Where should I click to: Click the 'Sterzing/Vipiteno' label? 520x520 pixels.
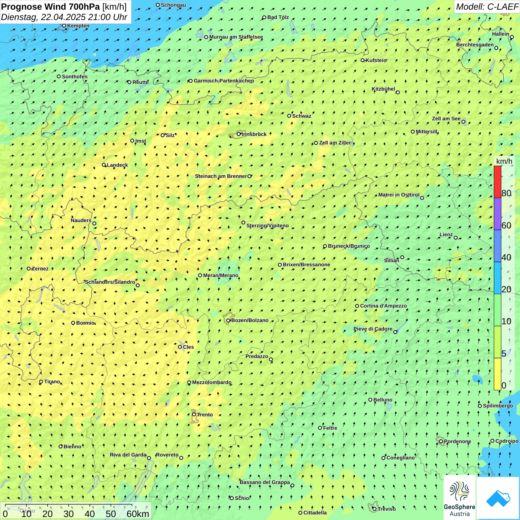click(267, 225)
